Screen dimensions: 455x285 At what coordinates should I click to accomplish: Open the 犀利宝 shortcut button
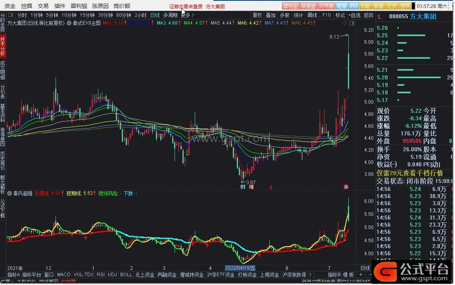click(x=290, y=6)
